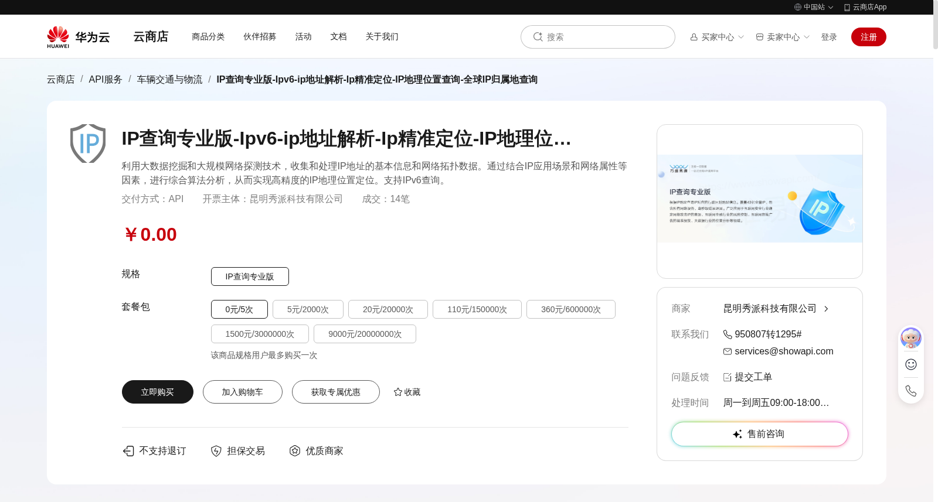Click the 提交工单 link

pyautogui.click(x=753, y=377)
